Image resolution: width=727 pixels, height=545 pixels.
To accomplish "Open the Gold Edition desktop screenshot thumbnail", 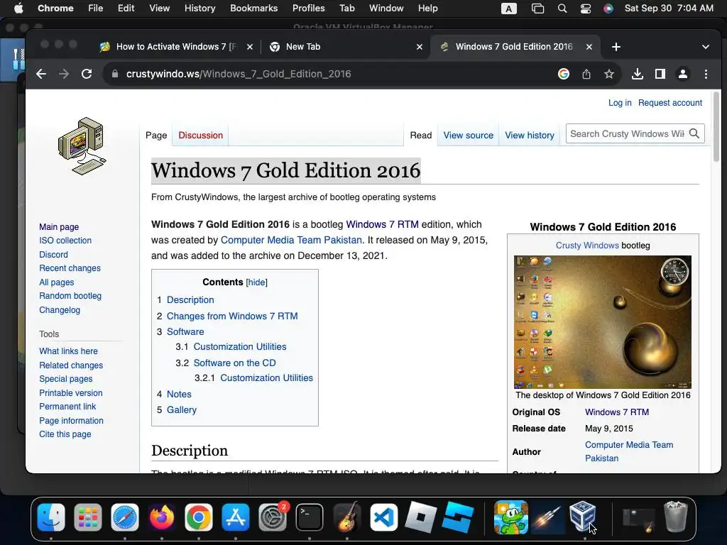I will click(x=603, y=322).
